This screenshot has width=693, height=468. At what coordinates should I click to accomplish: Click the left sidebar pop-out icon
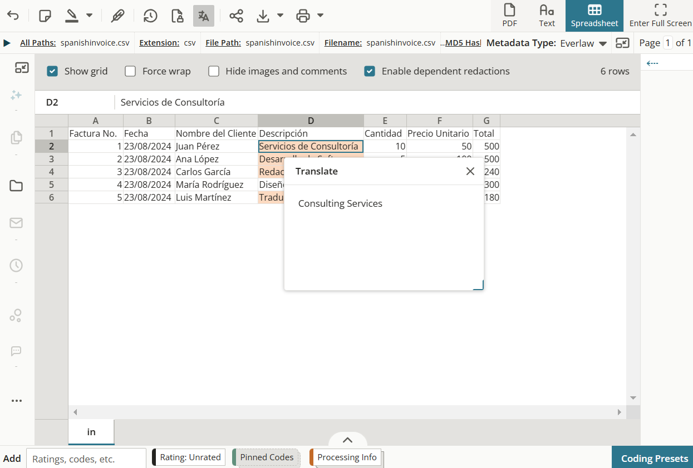(22, 68)
